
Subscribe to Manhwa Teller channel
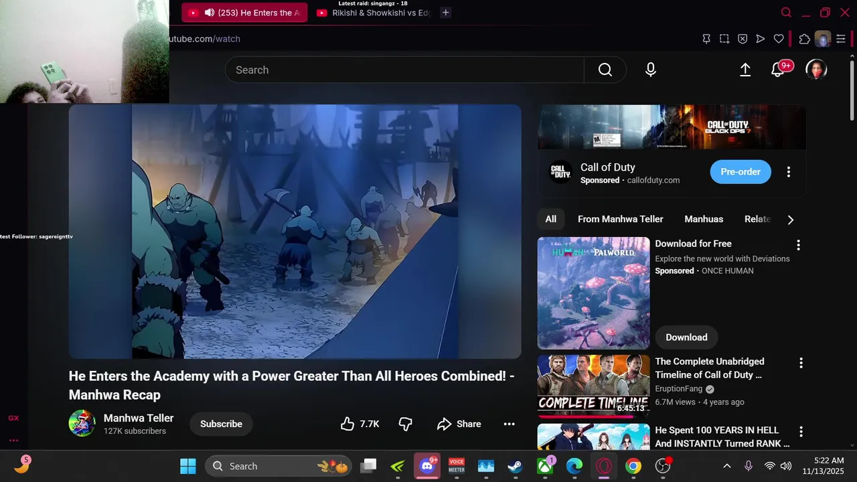[221, 424]
